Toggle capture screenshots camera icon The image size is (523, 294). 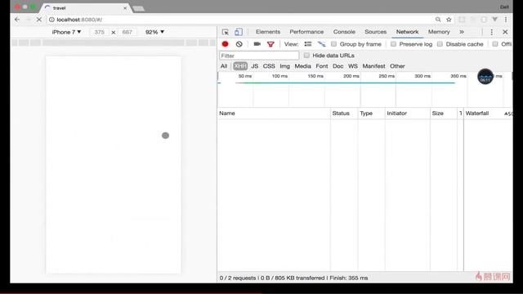[x=257, y=44]
